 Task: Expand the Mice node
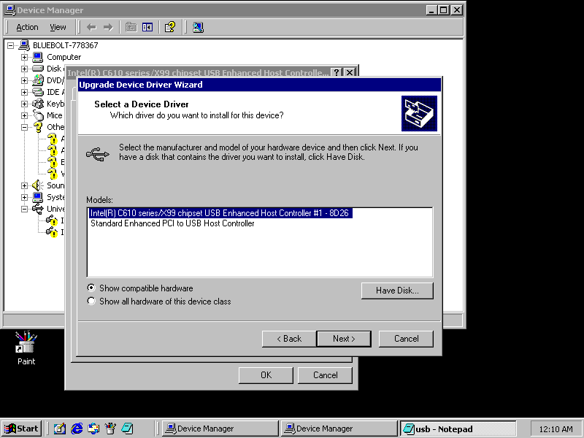[x=24, y=115]
